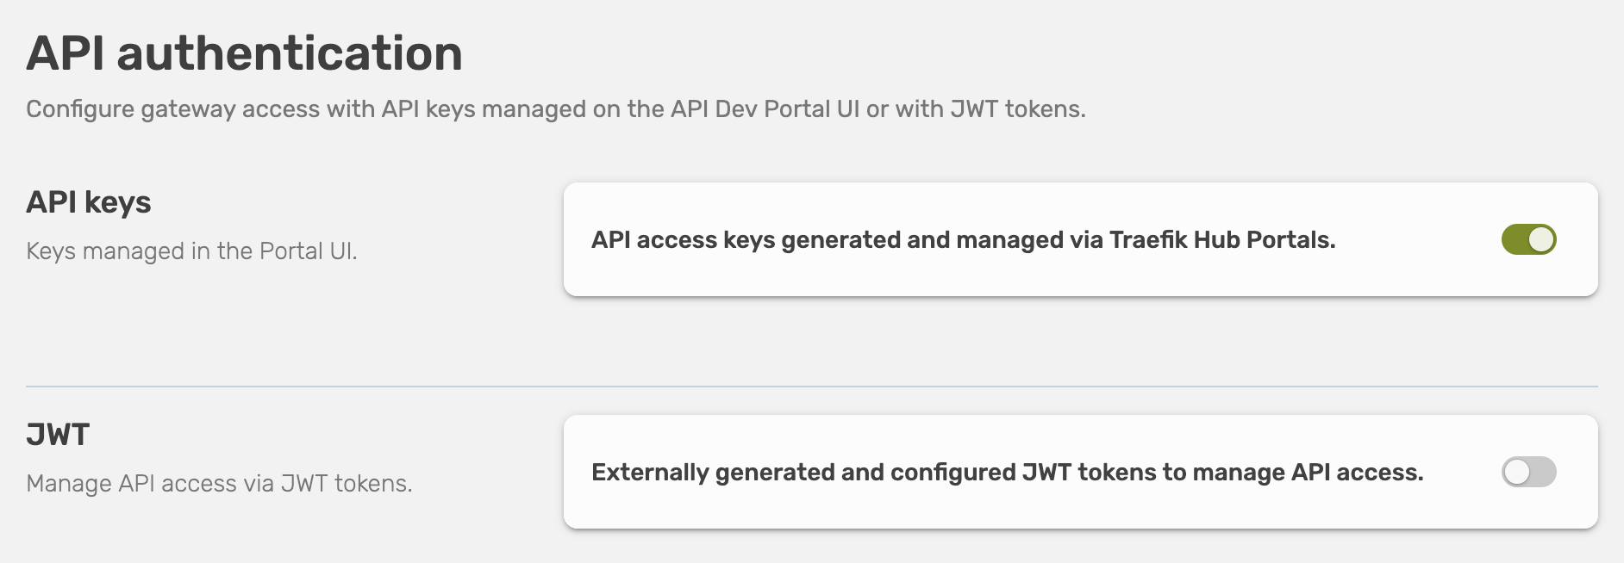Click the divider between API keys and JWT sections
Viewport: 1624px width, 563px height.
tap(812, 387)
